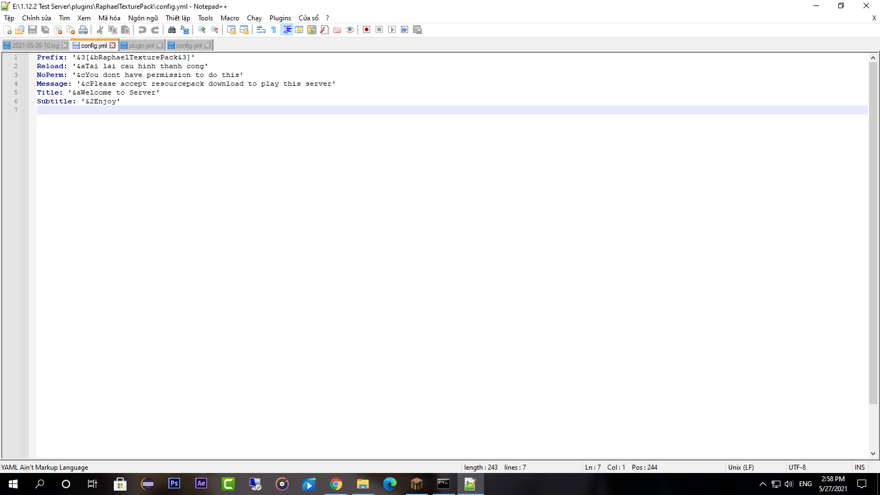Close the plugin.yml tab
The width and height of the screenshot is (880, 495).
pos(160,46)
